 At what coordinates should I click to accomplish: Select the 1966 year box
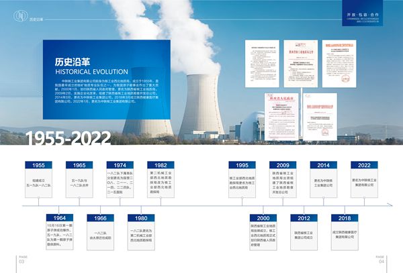click(98, 218)
